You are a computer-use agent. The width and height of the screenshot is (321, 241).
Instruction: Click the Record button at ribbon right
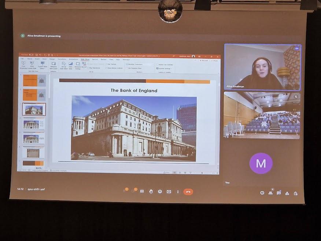coord(204,61)
